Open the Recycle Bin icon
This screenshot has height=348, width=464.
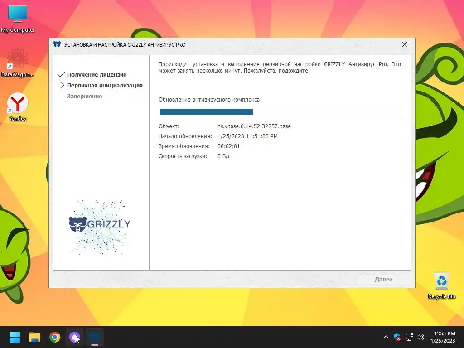pos(441,285)
